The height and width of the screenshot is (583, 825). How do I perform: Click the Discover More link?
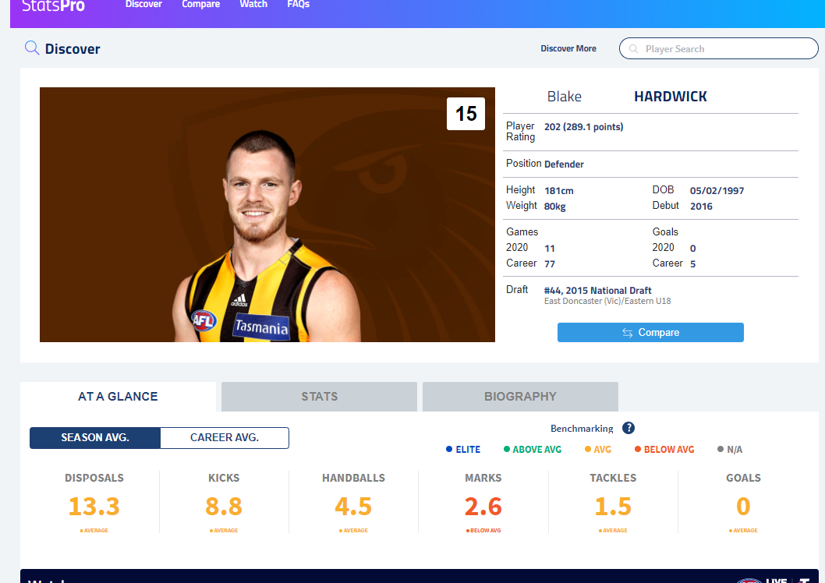tap(568, 48)
